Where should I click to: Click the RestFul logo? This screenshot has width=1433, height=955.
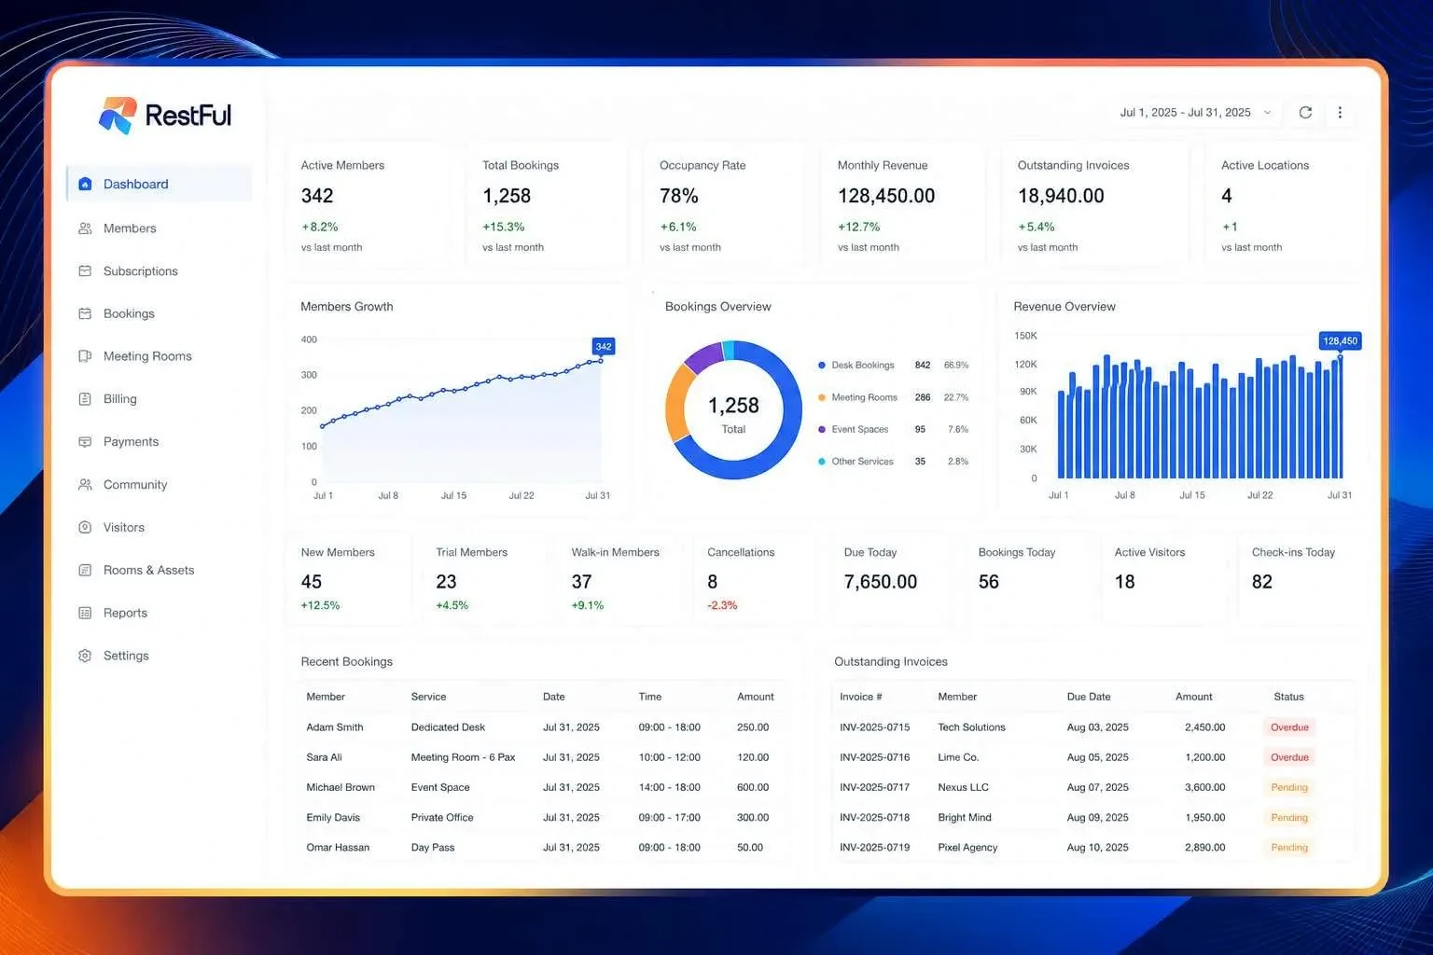click(x=165, y=116)
